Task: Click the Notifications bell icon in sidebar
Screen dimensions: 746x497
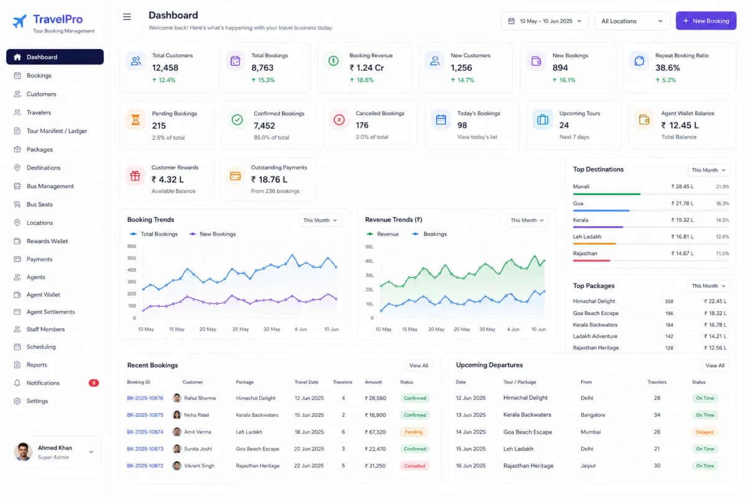Action: point(17,383)
